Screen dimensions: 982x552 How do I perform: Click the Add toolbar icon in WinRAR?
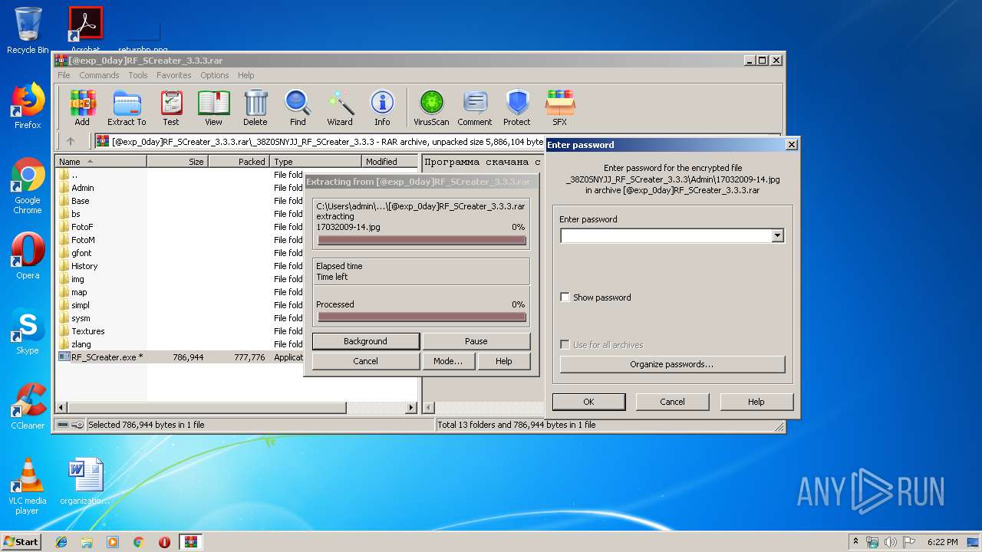pos(82,107)
